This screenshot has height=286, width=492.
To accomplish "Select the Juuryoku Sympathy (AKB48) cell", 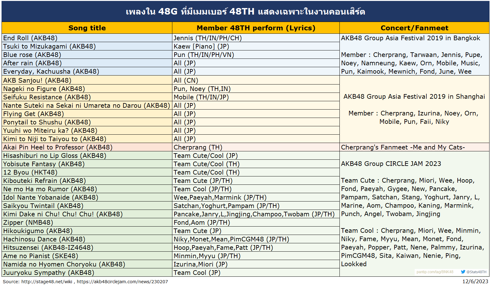I will coord(87,273).
